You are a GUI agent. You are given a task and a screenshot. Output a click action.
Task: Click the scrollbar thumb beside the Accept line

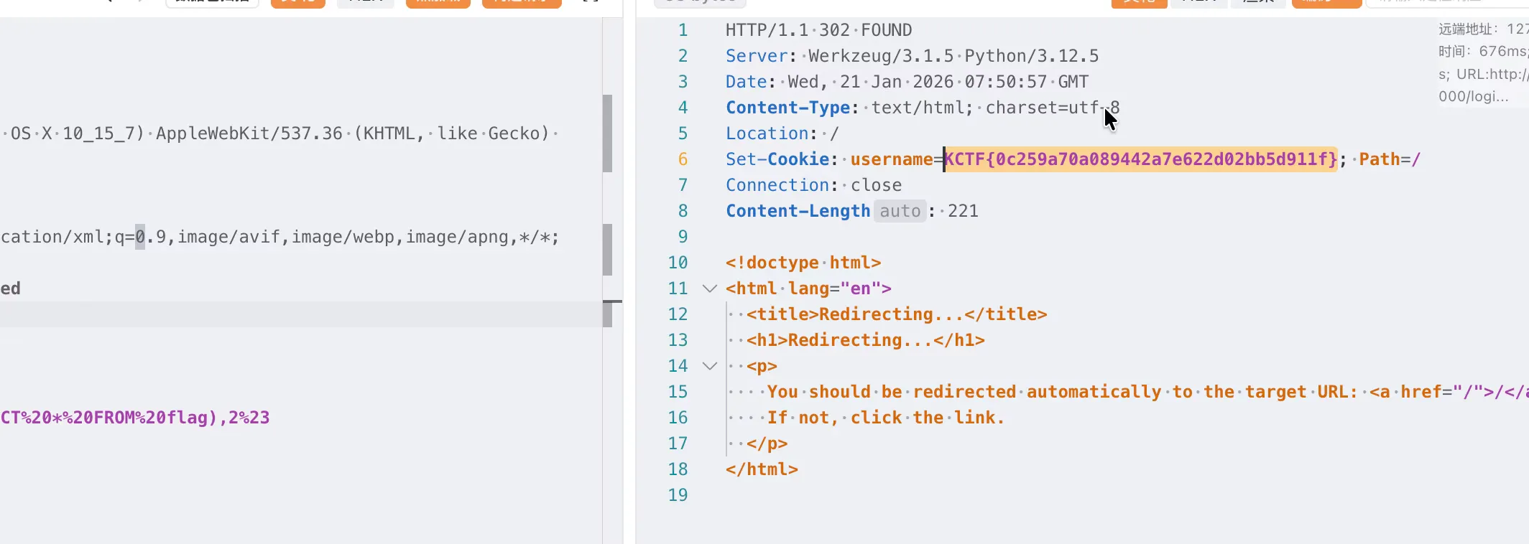point(607,250)
